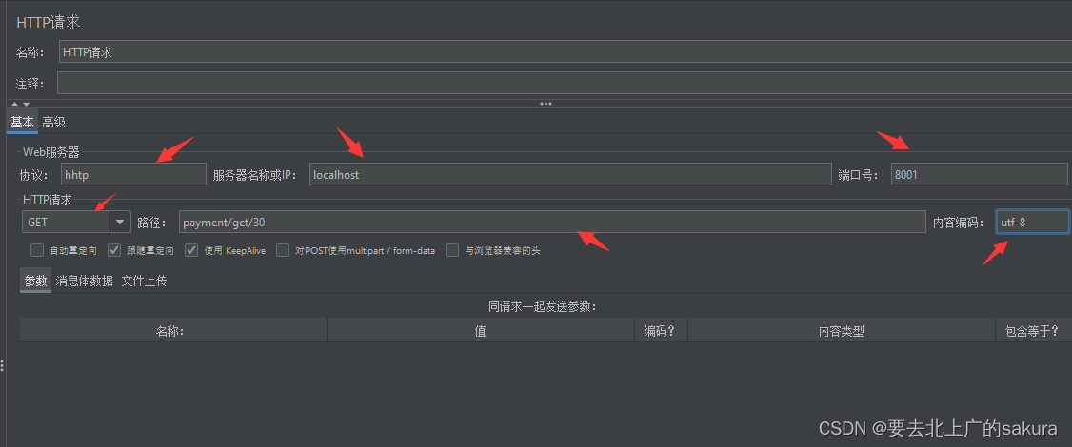Click the 名称: column header
1072x447 pixels.
click(173, 331)
